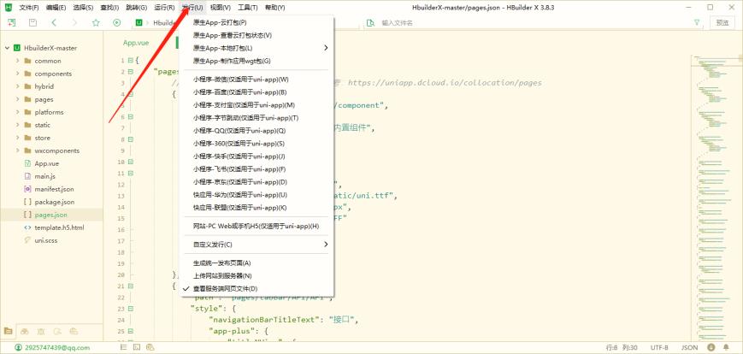
Task: Choose 小程序-支付宝 publish menu entry
Action: (257, 104)
